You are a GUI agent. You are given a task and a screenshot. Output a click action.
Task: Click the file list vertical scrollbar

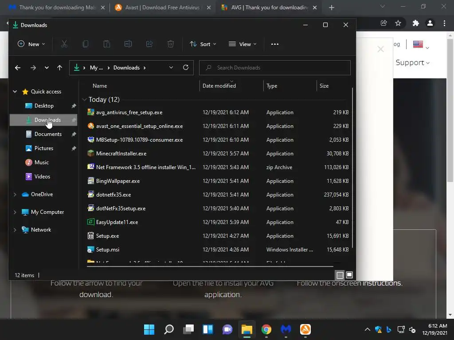pos(352,168)
